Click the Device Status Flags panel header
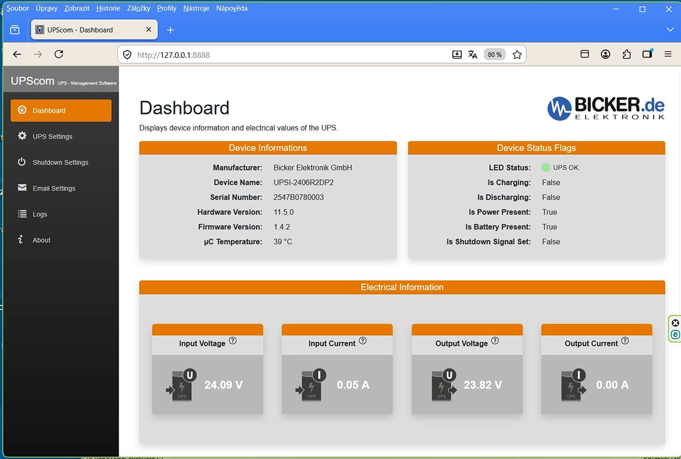Screen dimensions: 681x459 [536, 148]
